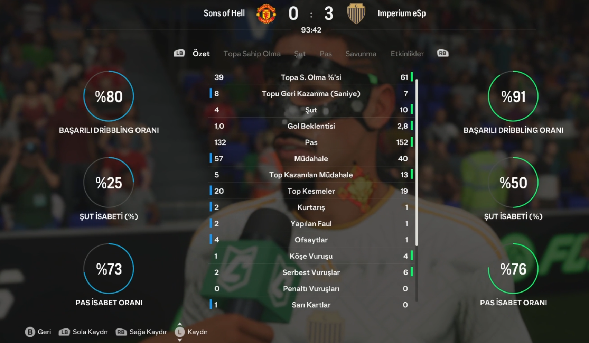The height and width of the screenshot is (343, 589).
Task: Click the L stick icon beside Kaydır
Action: pyautogui.click(x=179, y=332)
